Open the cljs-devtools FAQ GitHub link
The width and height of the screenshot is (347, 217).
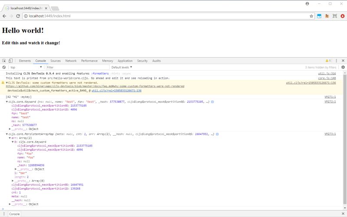point(95,86)
